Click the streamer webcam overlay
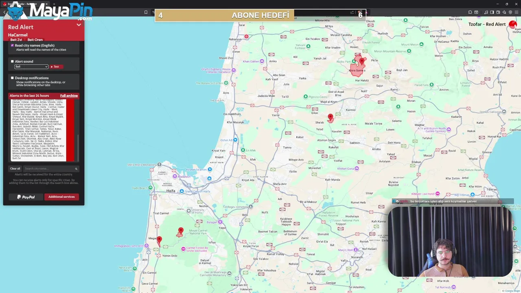 (451, 241)
